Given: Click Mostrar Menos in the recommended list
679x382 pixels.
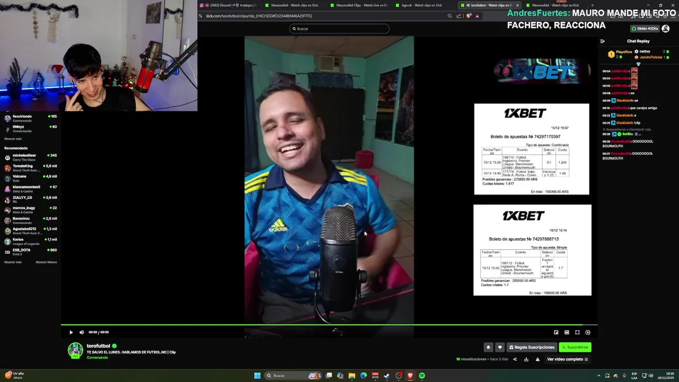Looking at the screenshot, I should (x=46, y=262).
